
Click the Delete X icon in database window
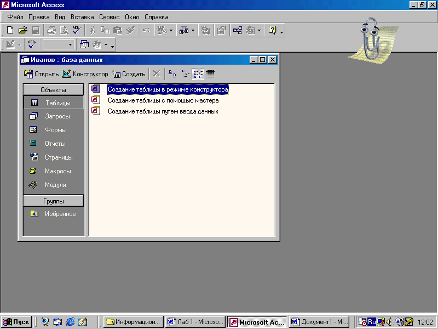click(x=157, y=74)
